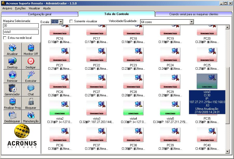Screen dimensions: 234x159
Task: Click the scrollbar down arrow
Action: point(228,151)
